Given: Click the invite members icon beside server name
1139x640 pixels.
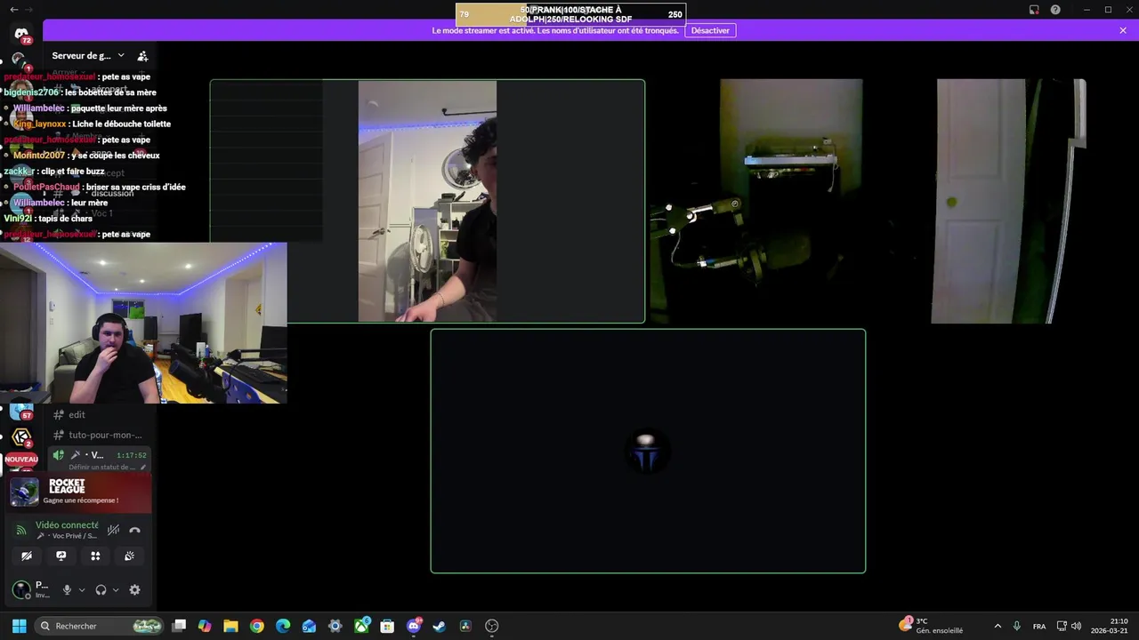Looking at the screenshot, I should click(x=142, y=56).
